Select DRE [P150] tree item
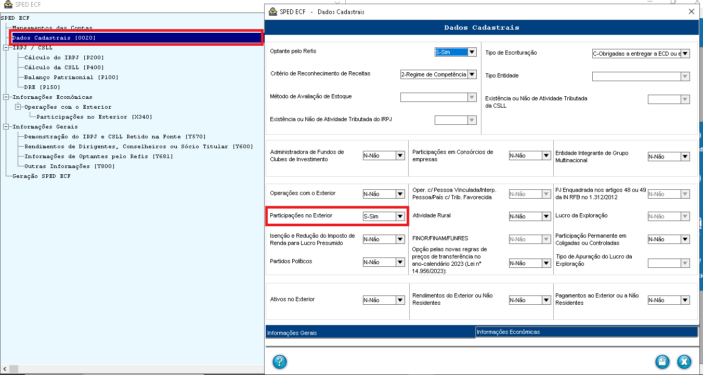The width and height of the screenshot is (703, 375). click(x=43, y=87)
